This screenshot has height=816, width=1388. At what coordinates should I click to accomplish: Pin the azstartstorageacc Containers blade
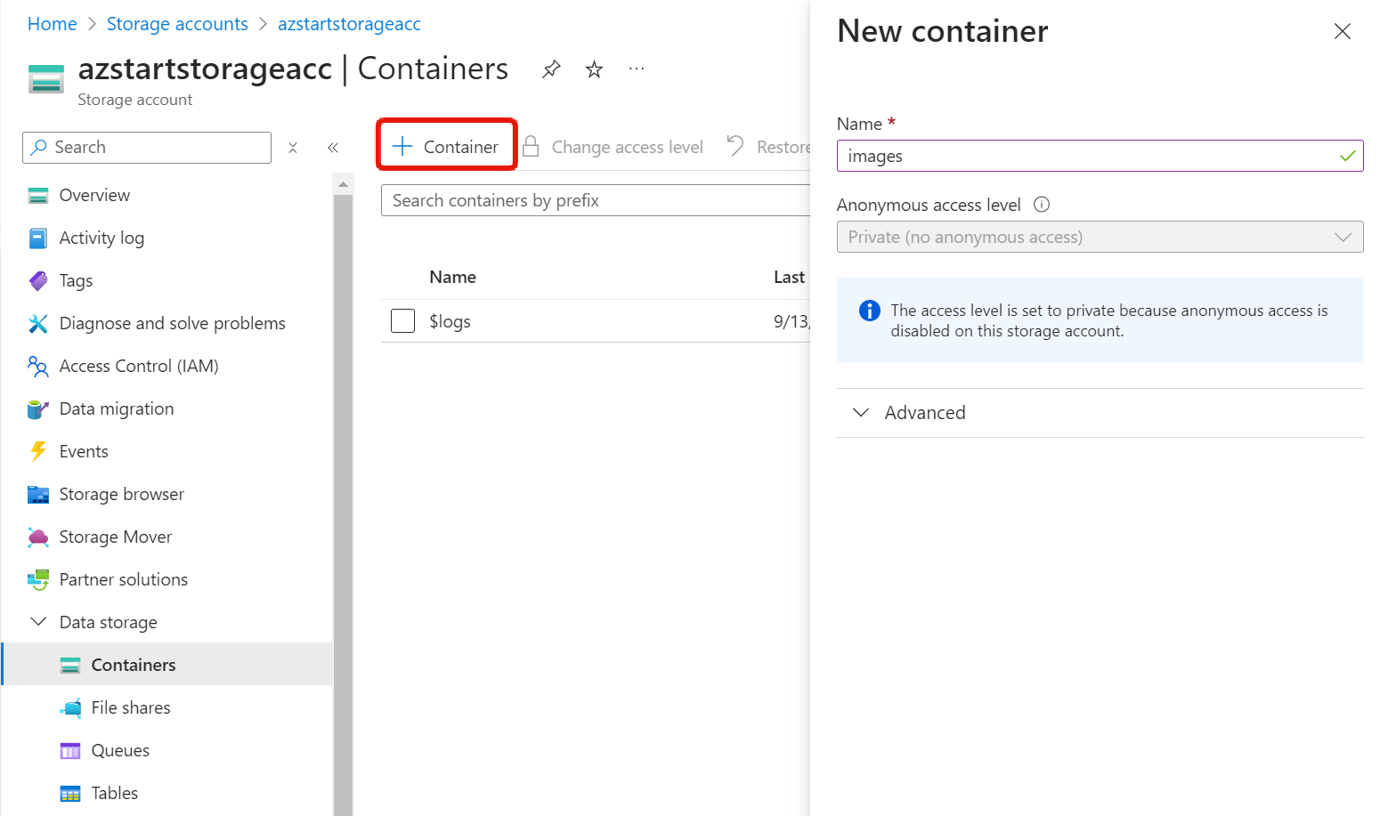pyautogui.click(x=551, y=69)
